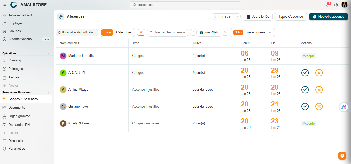351x164 pixels.
Task: Open Types d'absence
Action: pyautogui.click(x=291, y=17)
